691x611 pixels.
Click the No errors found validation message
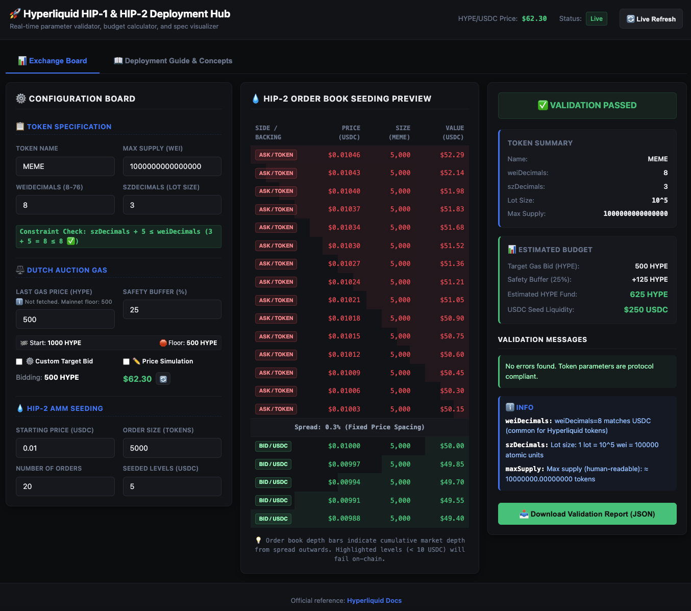click(587, 371)
